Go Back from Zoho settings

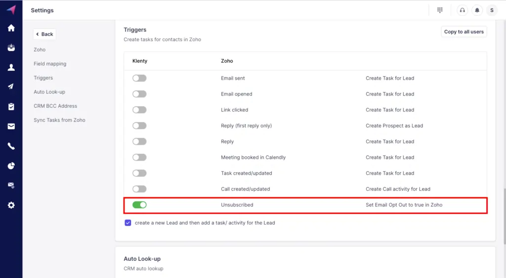[x=44, y=34]
